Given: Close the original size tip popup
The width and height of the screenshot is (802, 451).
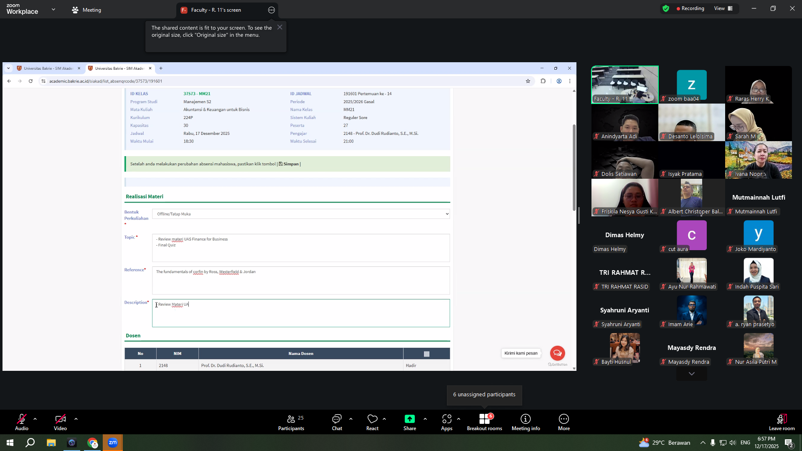Looking at the screenshot, I should pos(280,27).
